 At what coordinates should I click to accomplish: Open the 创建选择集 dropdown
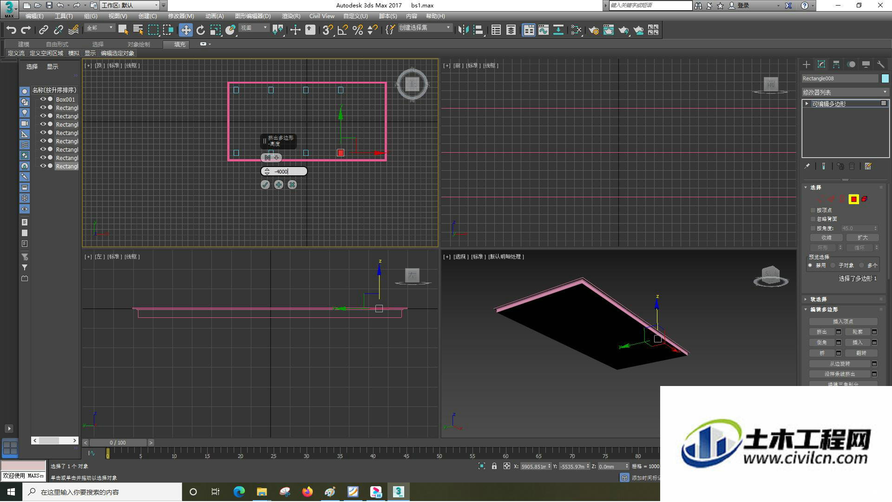pos(425,28)
